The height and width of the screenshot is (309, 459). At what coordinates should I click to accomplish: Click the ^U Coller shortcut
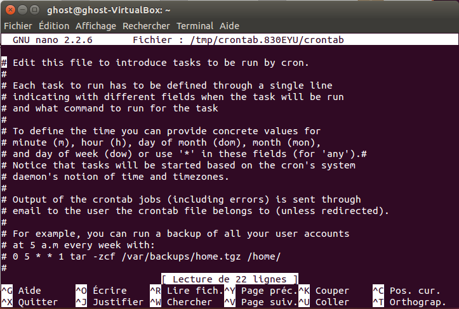pos(324,302)
